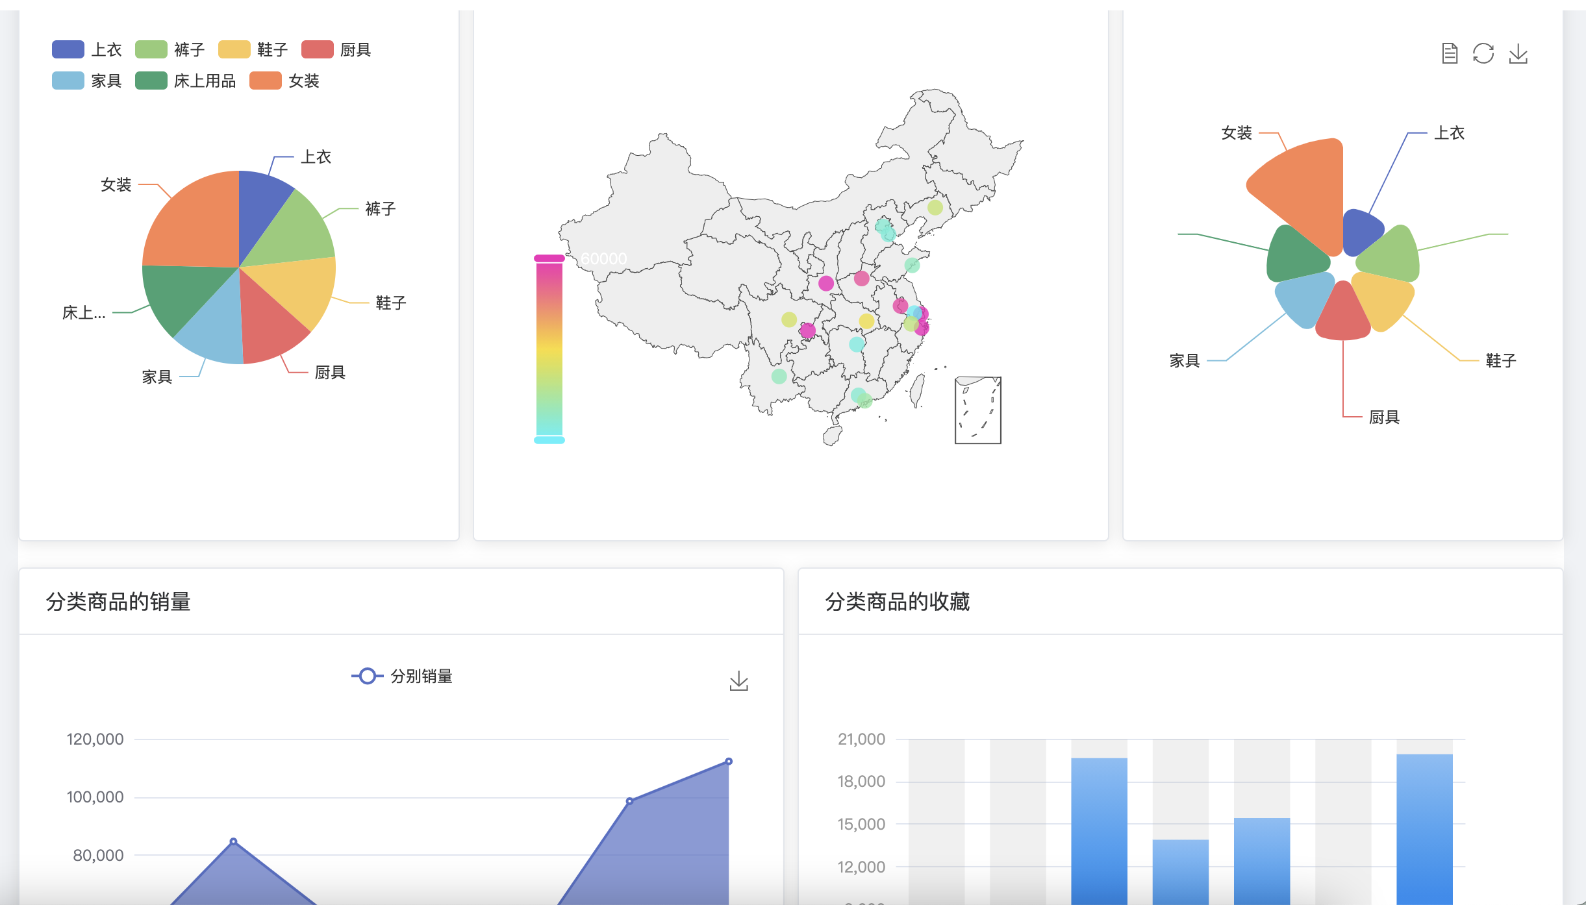Click the top pink handle of map color slider

click(549, 258)
